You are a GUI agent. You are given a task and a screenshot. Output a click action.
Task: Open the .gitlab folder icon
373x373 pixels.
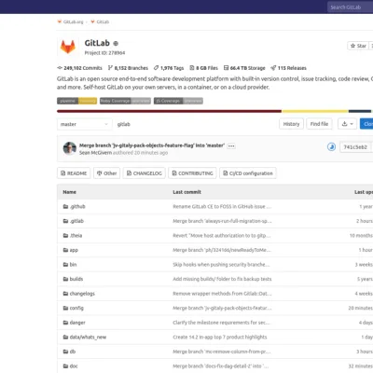[x=65, y=221]
